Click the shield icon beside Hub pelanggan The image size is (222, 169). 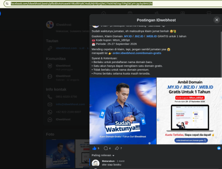50,66
